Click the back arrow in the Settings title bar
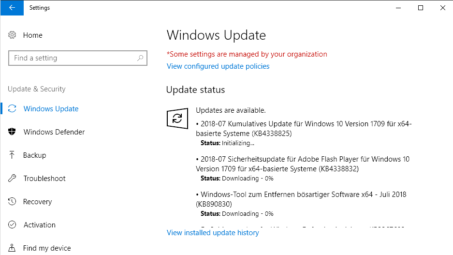453x255 pixels. pyautogui.click(x=12, y=8)
